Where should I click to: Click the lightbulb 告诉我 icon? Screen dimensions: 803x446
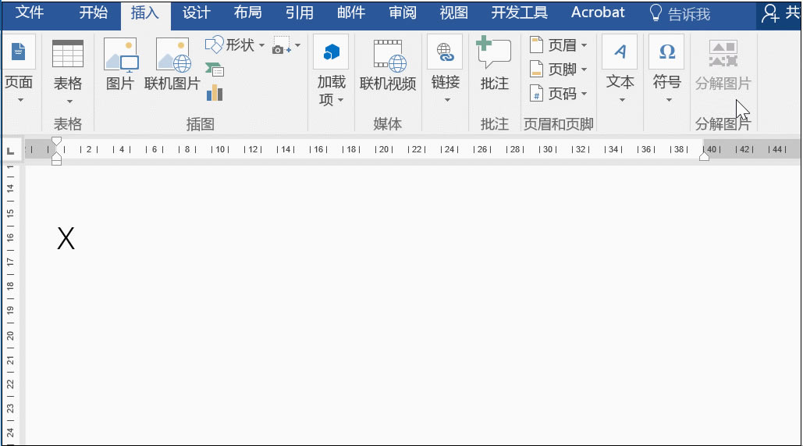click(656, 12)
